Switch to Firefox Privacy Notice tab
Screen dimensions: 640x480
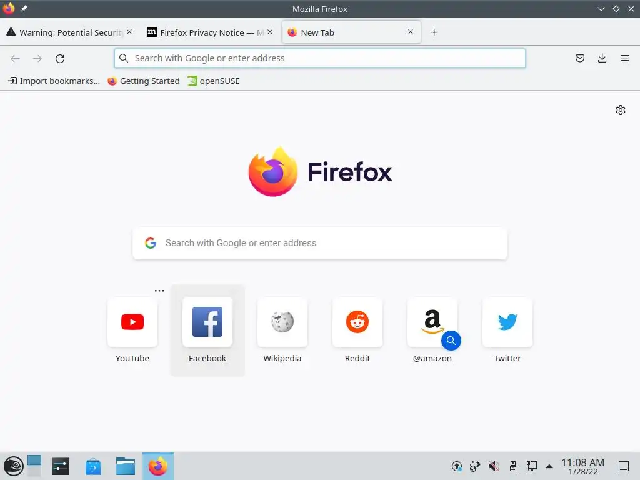coord(211,32)
